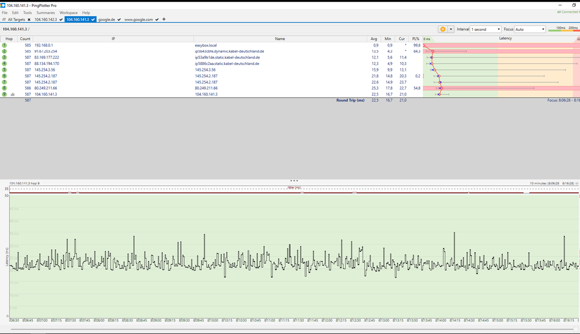580x334 pixels.
Task: Click the green hop 5 circle icon
Action: [x=5, y=70]
